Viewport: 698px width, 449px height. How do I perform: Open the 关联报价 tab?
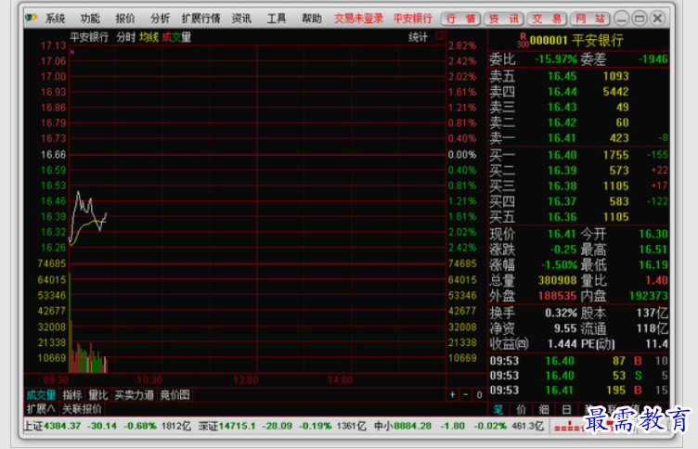click(82, 409)
